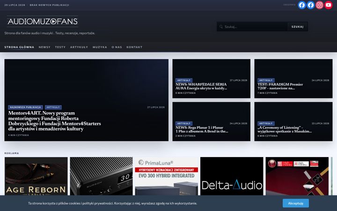Open the Testy menu item
This screenshot has height=211, width=337.
(x=60, y=47)
